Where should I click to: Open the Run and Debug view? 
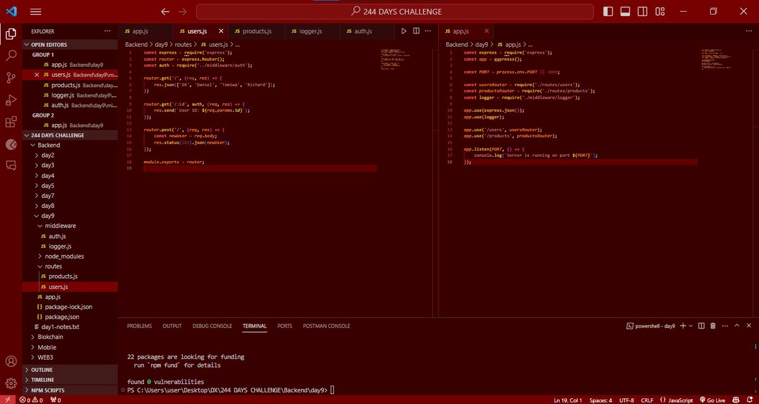coord(11,100)
